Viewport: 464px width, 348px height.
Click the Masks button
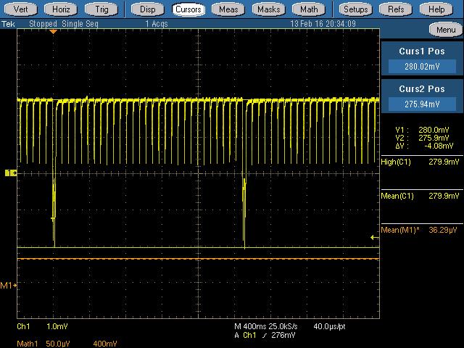(269, 9)
